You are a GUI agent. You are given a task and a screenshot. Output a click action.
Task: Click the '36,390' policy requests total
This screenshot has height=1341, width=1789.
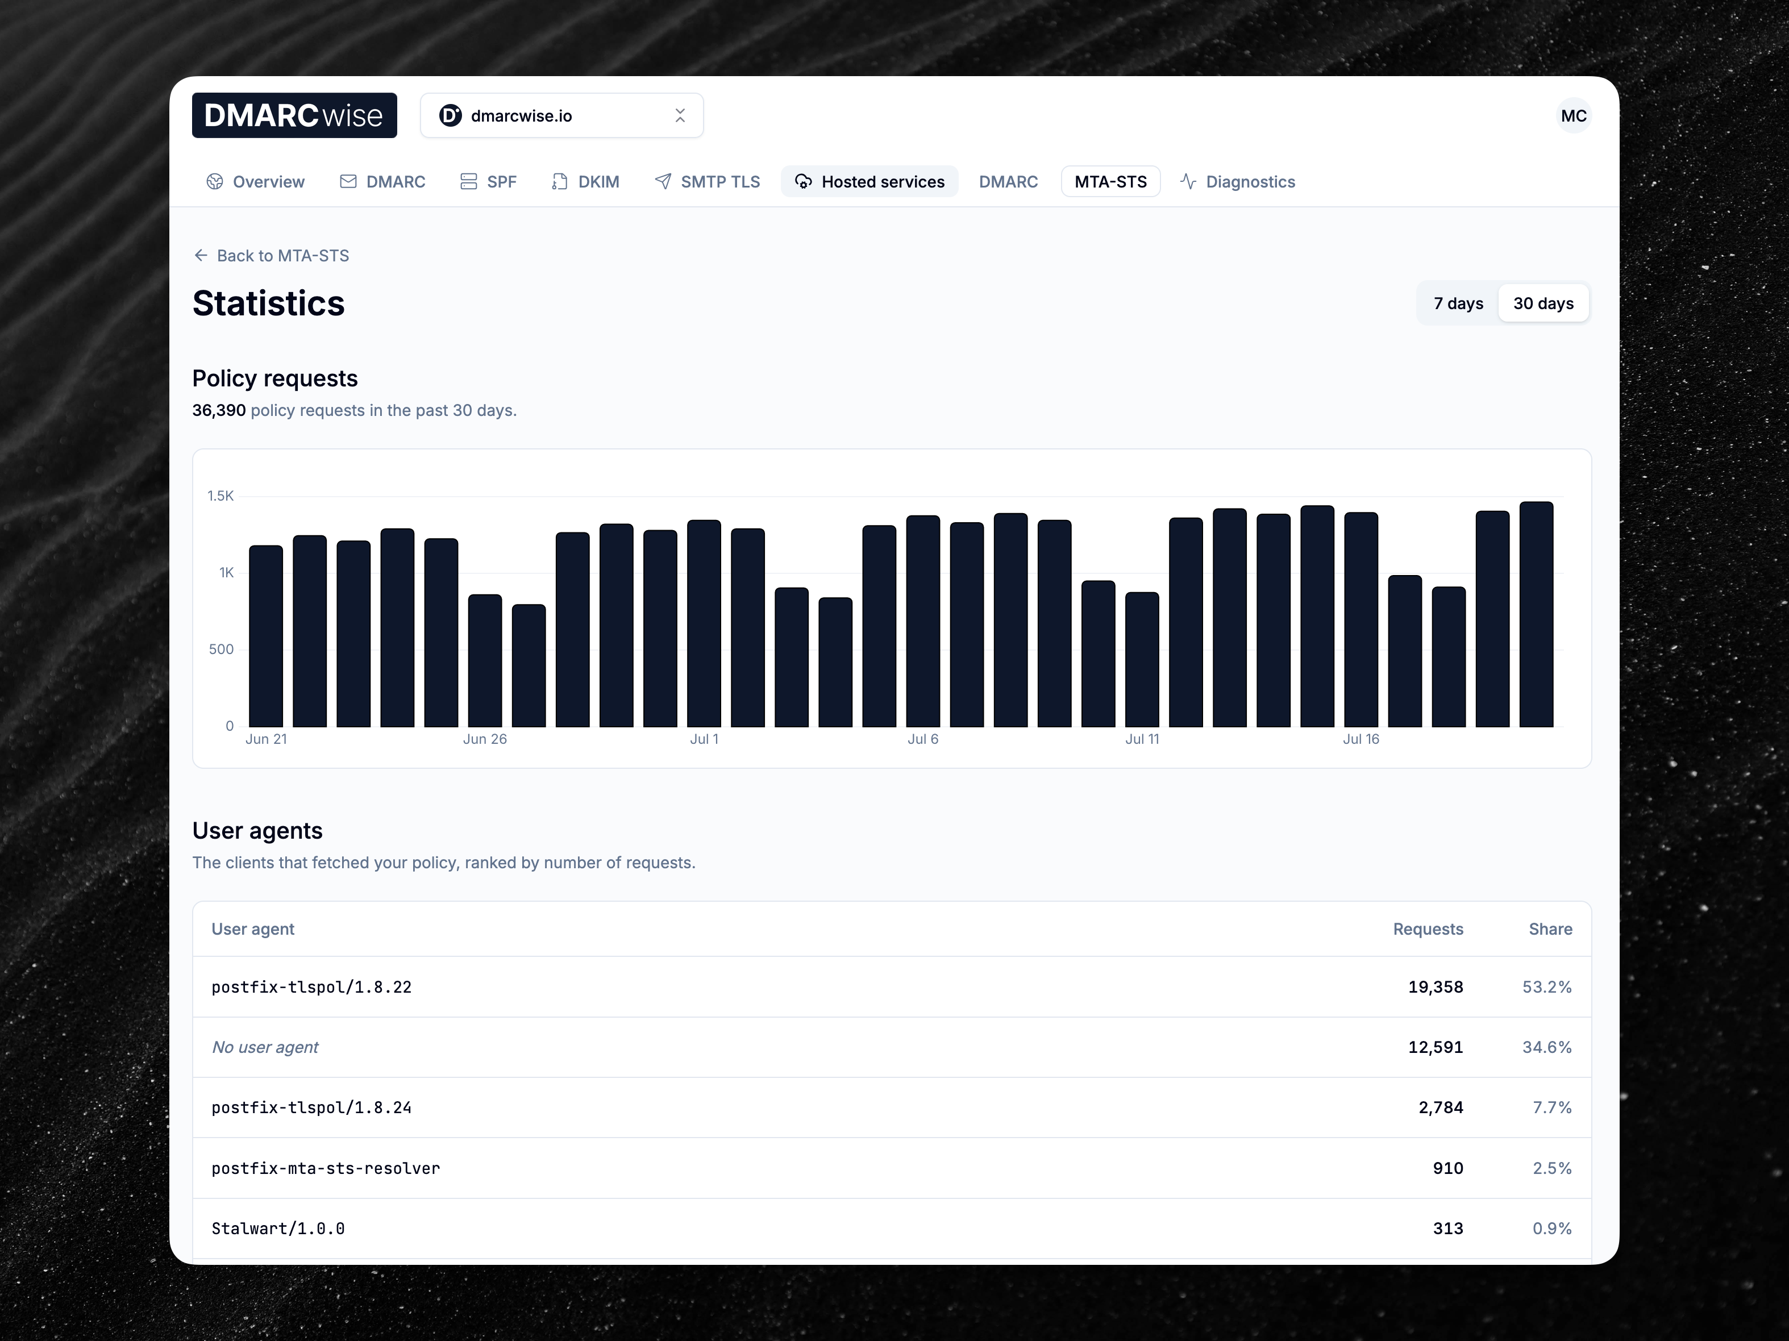pyautogui.click(x=219, y=410)
